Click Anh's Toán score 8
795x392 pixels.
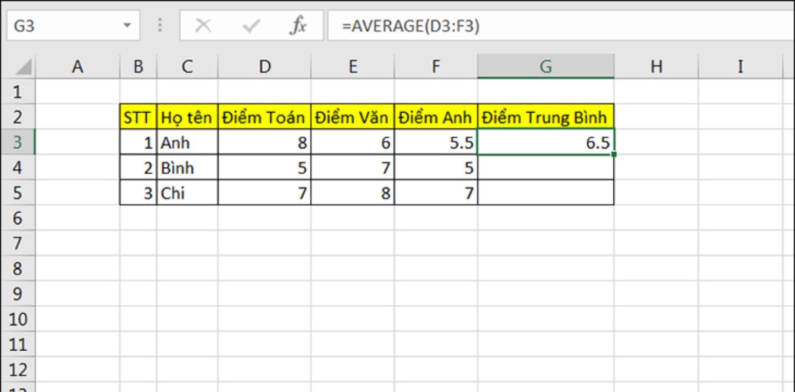point(264,142)
